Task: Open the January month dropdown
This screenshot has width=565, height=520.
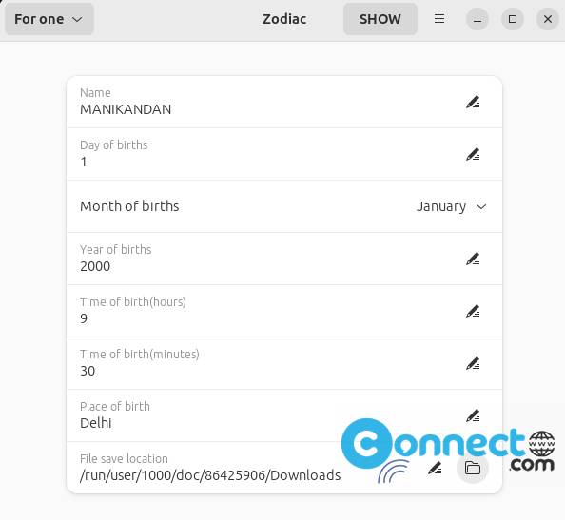Action: [x=452, y=206]
